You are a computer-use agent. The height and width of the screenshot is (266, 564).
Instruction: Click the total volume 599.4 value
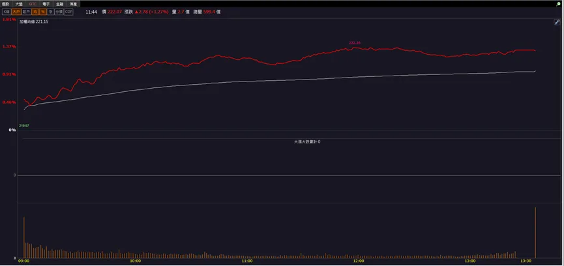click(x=210, y=12)
